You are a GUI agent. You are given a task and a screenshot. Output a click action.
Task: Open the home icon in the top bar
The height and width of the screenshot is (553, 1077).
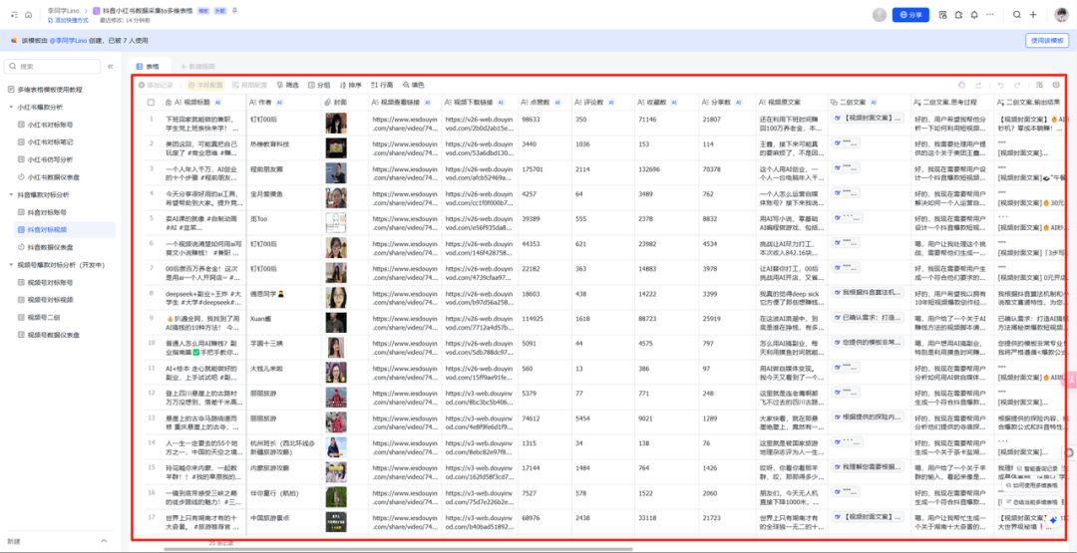tap(28, 14)
